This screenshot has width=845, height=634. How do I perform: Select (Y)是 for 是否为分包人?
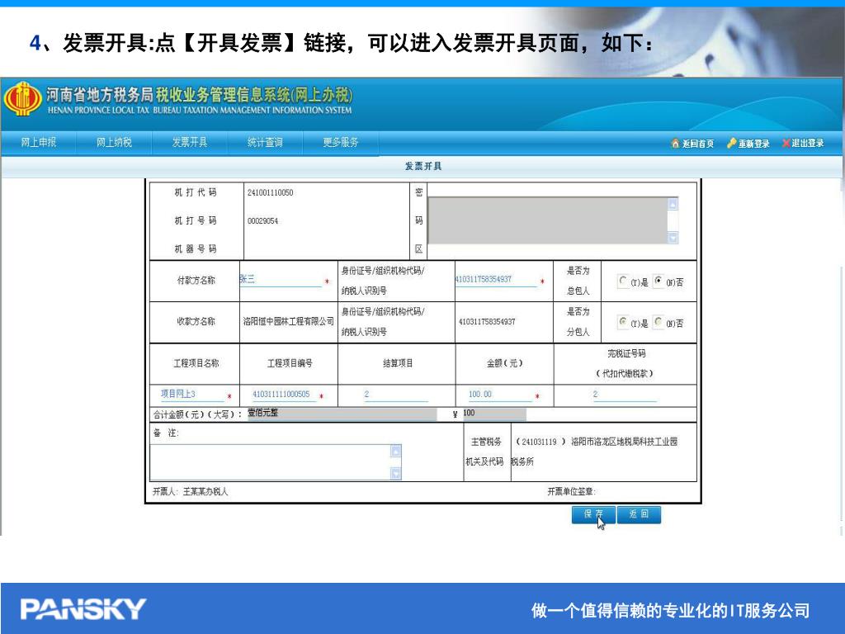pos(623,322)
